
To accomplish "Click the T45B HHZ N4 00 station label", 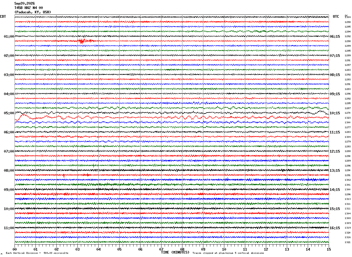I will pyautogui.click(x=29, y=8).
